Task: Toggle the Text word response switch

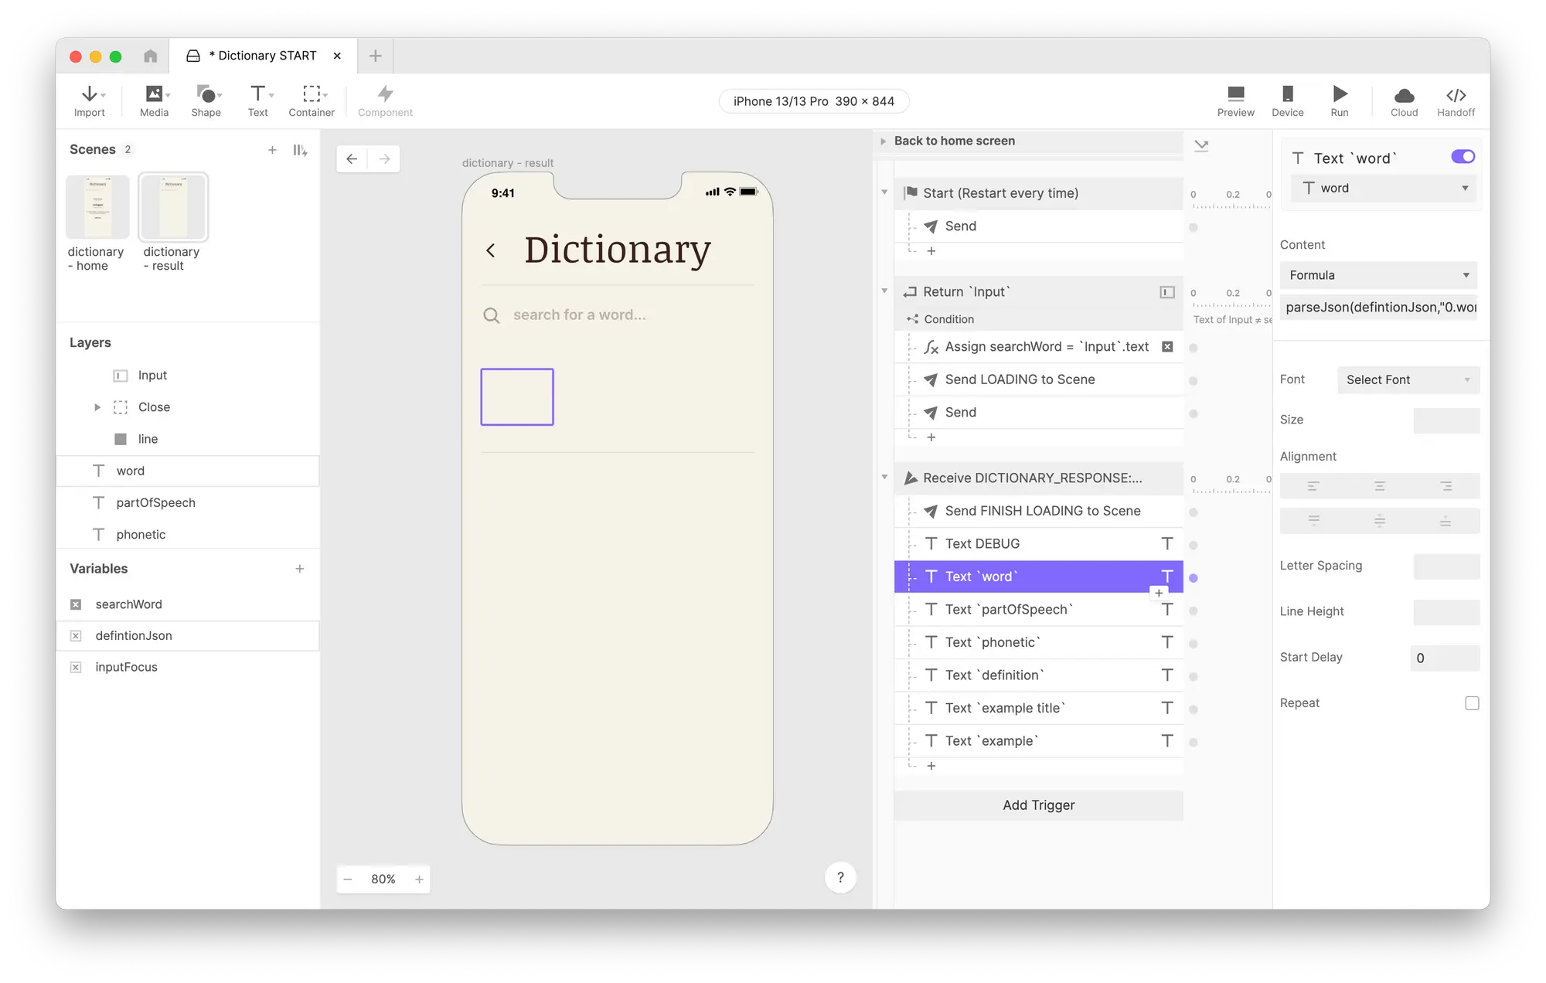Action: 1463,157
